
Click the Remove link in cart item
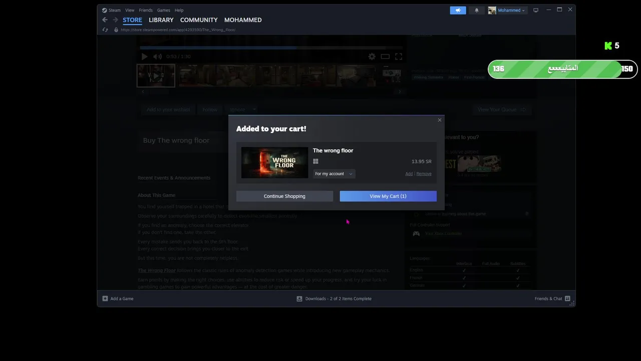(424, 173)
